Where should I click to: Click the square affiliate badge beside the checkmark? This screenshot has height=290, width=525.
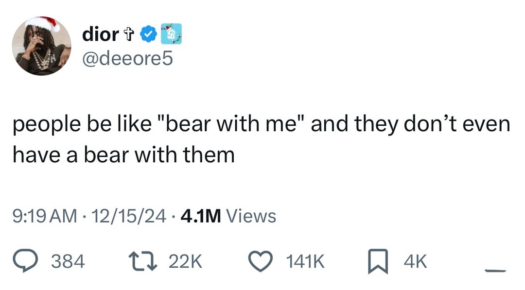(172, 34)
